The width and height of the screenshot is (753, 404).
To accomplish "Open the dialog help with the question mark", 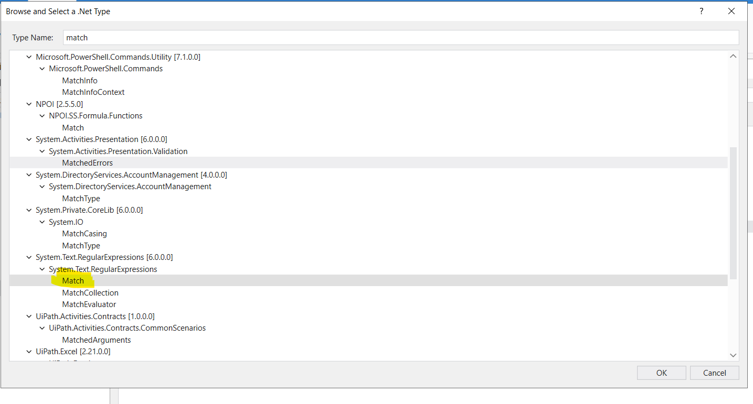I will (702, 10).
